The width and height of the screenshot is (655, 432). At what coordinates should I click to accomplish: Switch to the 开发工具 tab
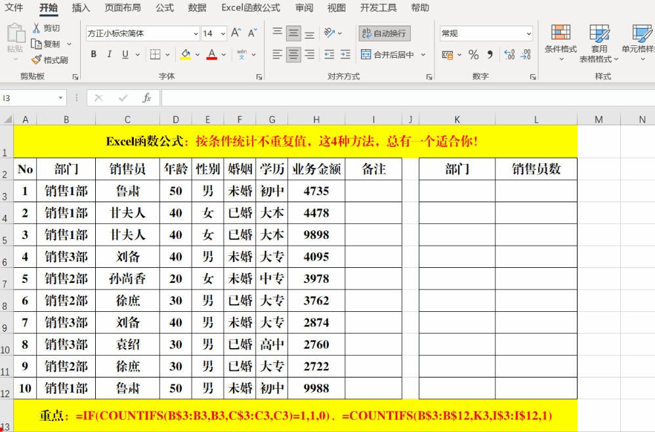pyautogui.click(x=378, y=8)
